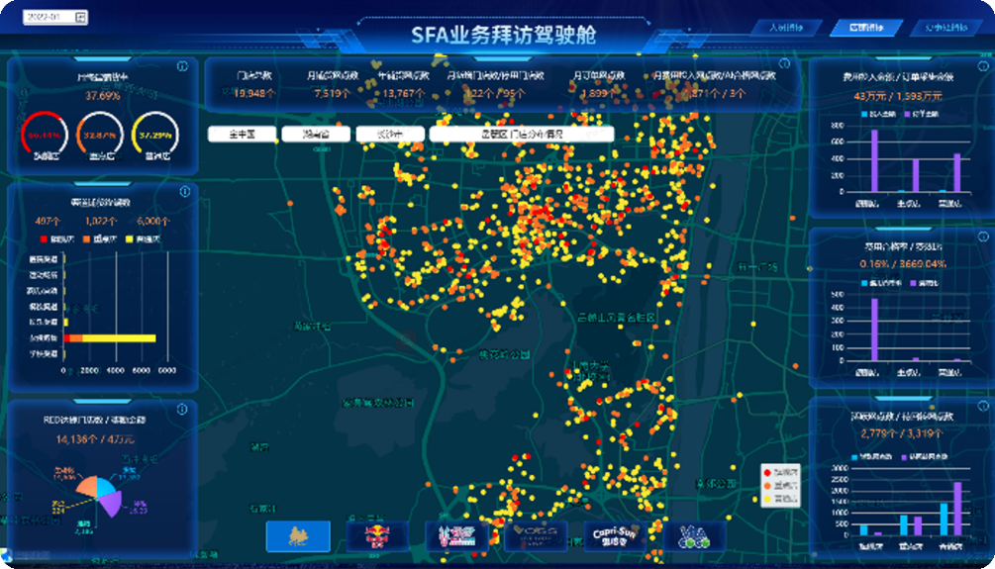Viewport: 995px width, 569px height.
Task: Choose the green VitaCoco brand logo
Action: coord(693,535)
